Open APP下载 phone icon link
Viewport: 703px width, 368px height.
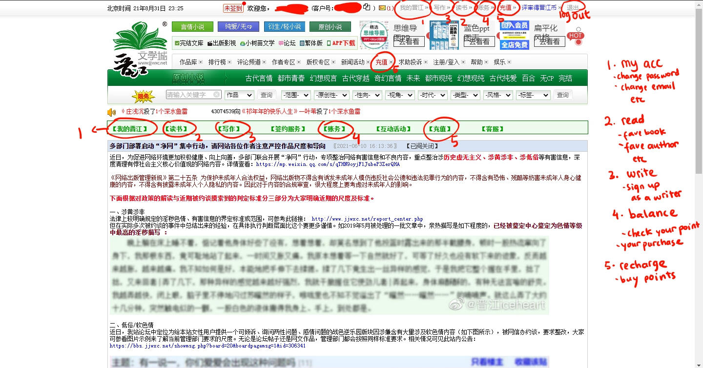(x=341, y=43)
